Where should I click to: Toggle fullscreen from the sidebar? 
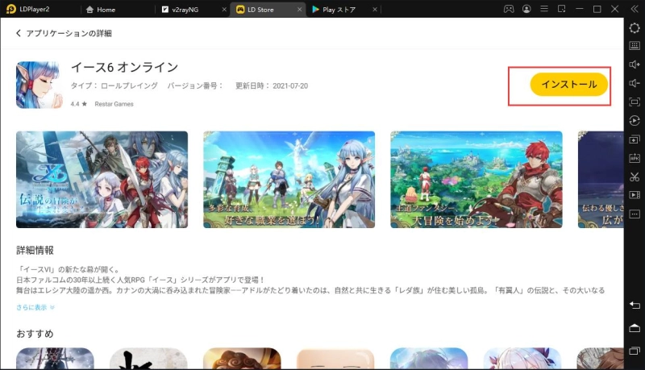click(x=635, y=102)
